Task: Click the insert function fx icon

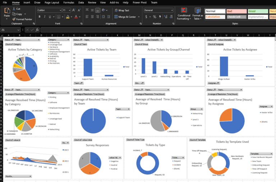Action: [x=38, y=30]
